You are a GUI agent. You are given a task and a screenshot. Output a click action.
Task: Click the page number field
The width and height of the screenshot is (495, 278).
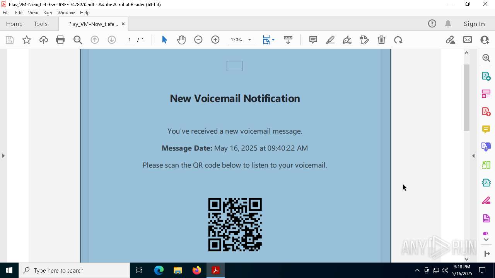[130, 40]
